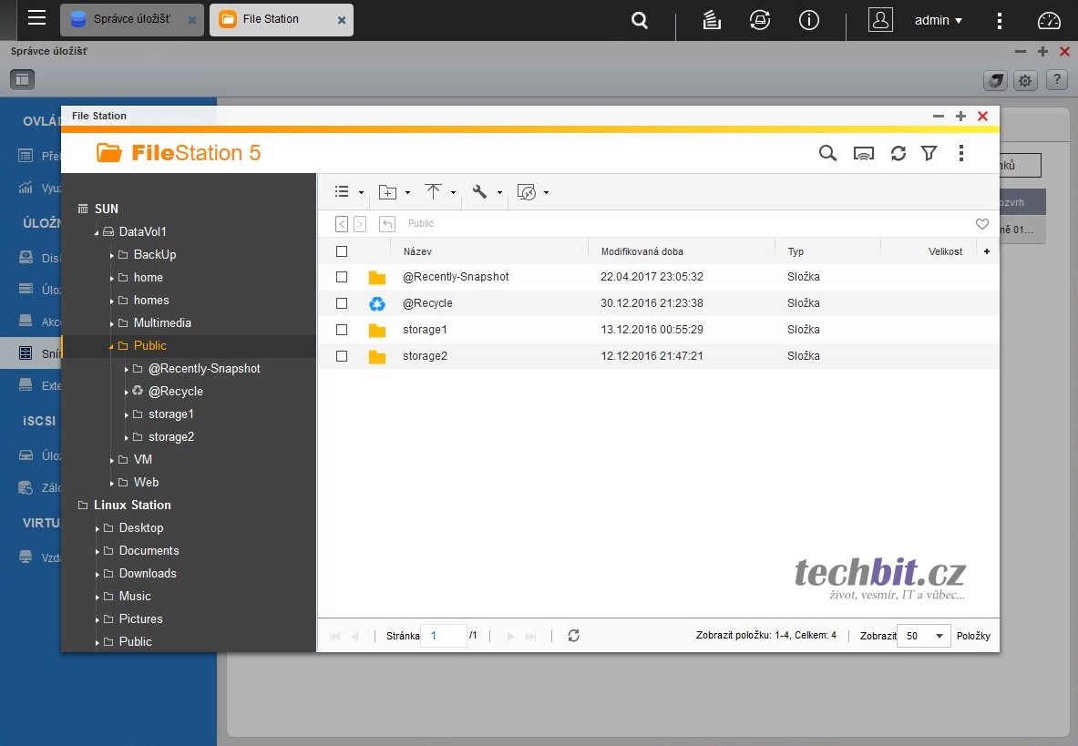The width and height of the screenshot is (1078, 746).
Task: Open the admin user dropdown menu
Action: tap(939, 20)
